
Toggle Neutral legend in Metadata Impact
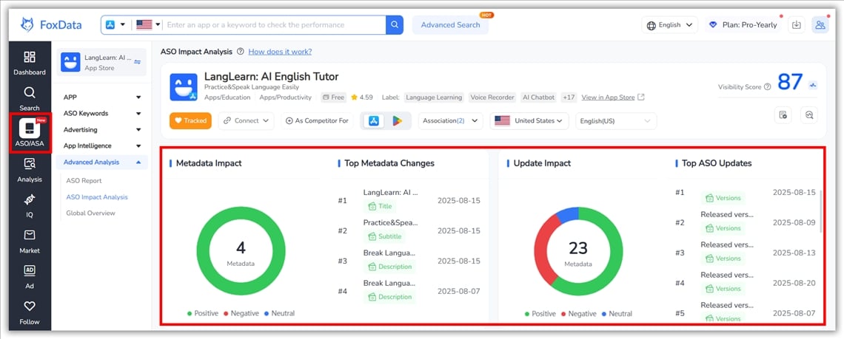(x=279, y=313)
